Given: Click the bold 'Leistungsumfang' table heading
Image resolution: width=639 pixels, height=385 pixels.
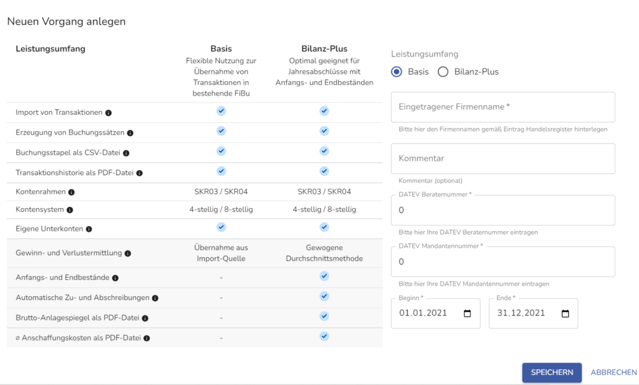Looking at the screenshot, I should (x=50, y=49).
